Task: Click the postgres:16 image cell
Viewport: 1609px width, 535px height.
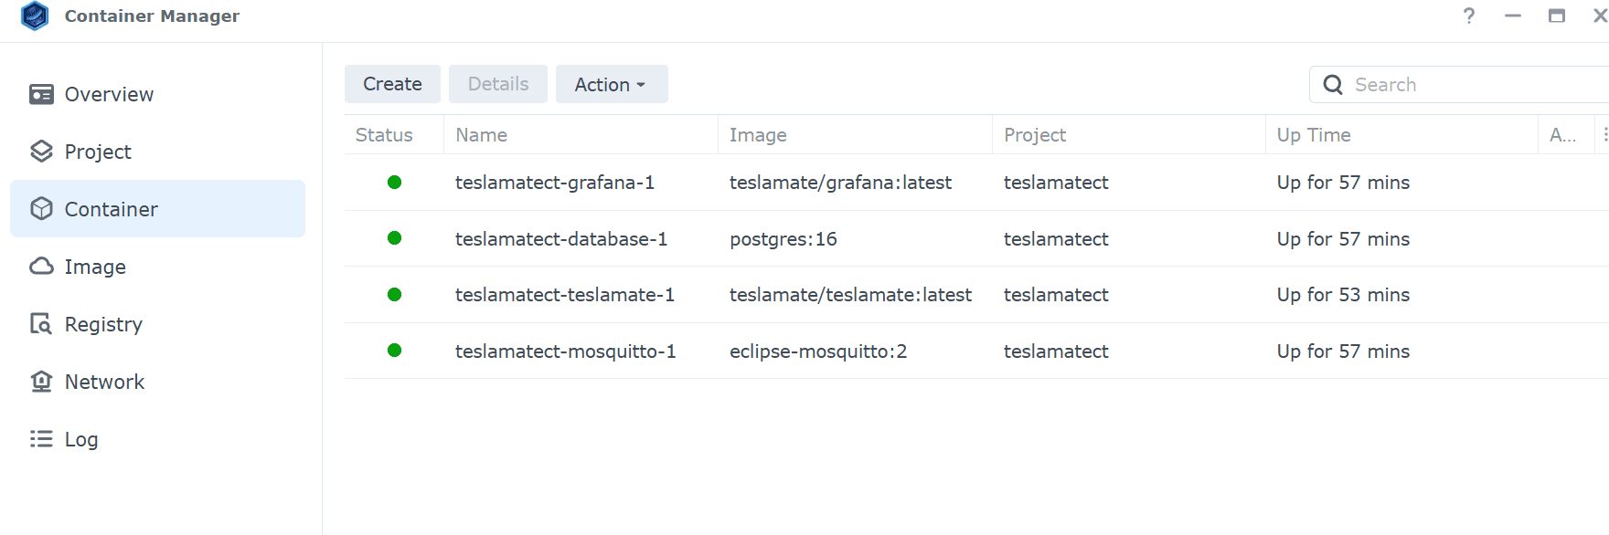Action: [783, 239]
